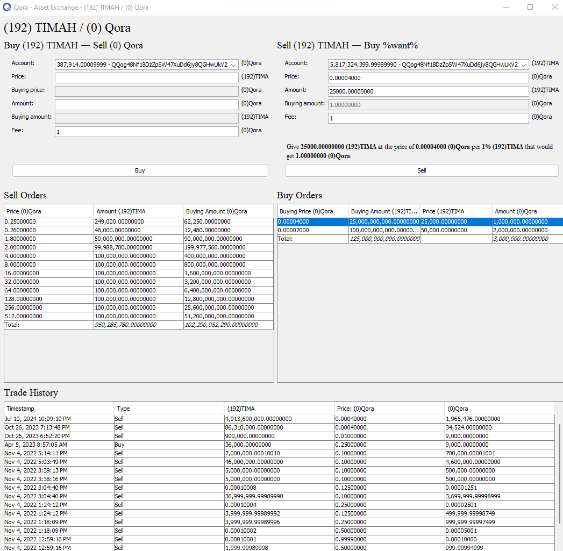This screenshot has width=563, height=551.
Task: Select sell order at price 1.80000000
Action: [139, 239]
